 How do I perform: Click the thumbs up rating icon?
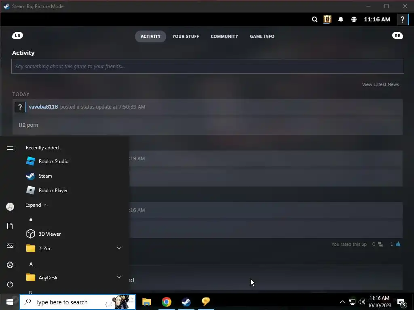pos(398,244)
